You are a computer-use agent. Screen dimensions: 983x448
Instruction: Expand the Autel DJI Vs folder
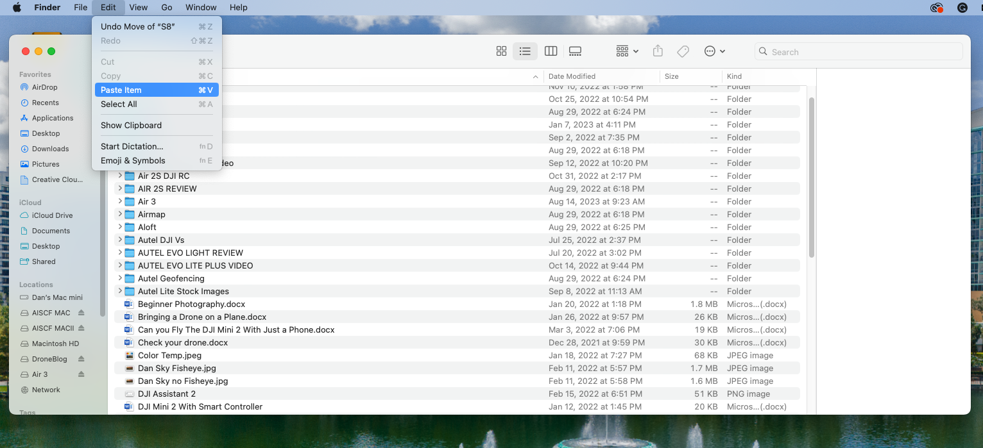coord(120,240)
